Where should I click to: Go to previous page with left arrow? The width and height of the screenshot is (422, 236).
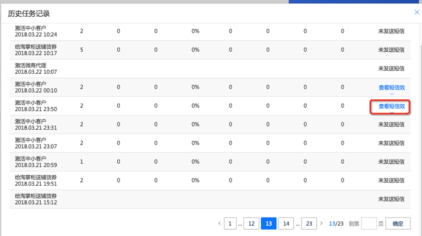click(219, 223)
